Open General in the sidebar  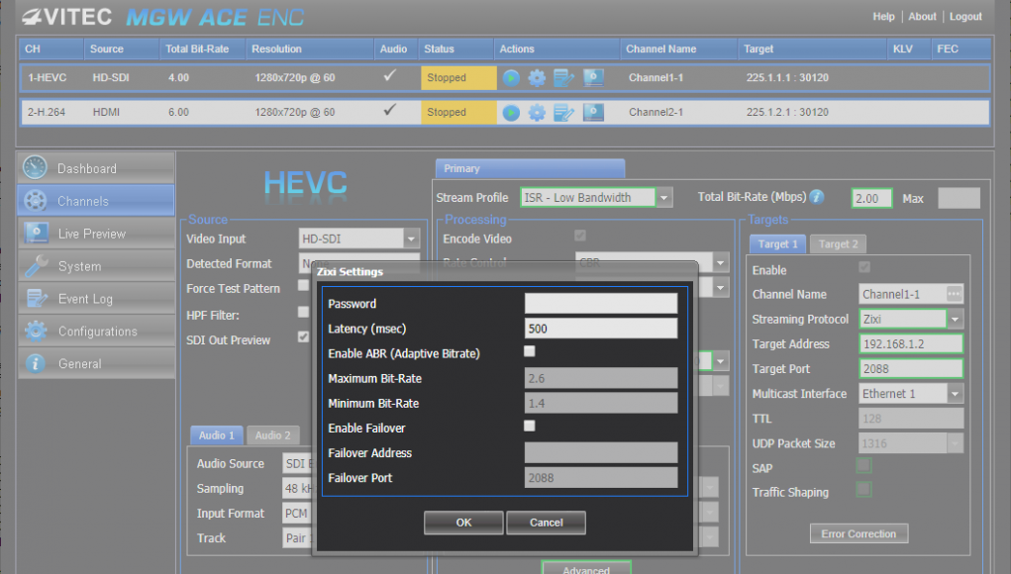tap(96, 363)
